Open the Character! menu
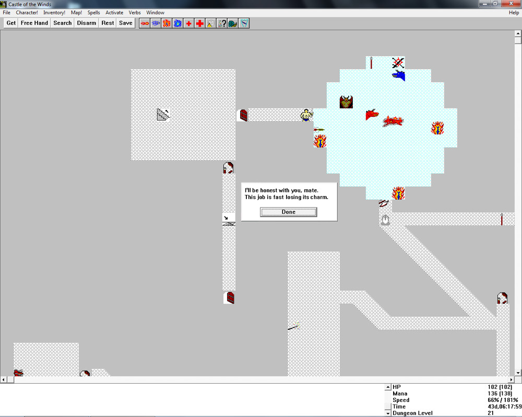The height and width of the screenshot is (417, 522). [x=27, y=13]
